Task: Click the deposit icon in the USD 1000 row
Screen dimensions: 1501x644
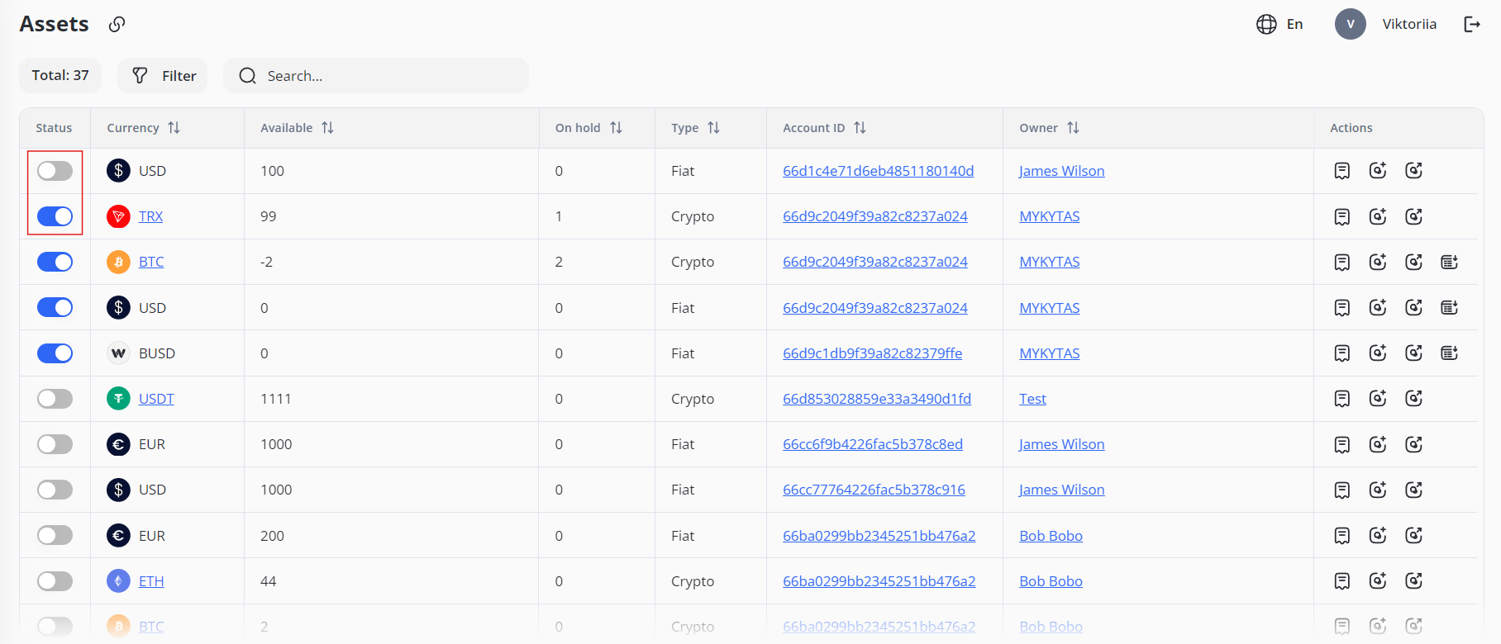Action: pos(1378,490)
